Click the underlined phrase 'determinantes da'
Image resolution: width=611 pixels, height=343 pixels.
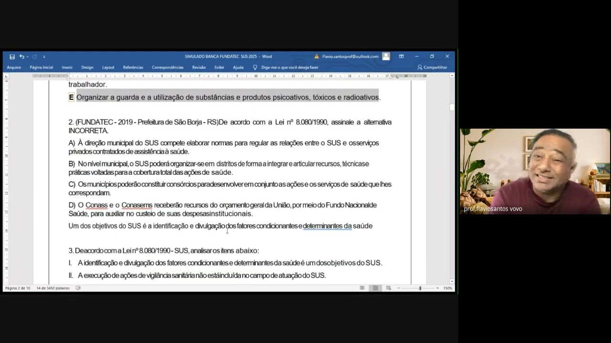[x=327, y=226]
